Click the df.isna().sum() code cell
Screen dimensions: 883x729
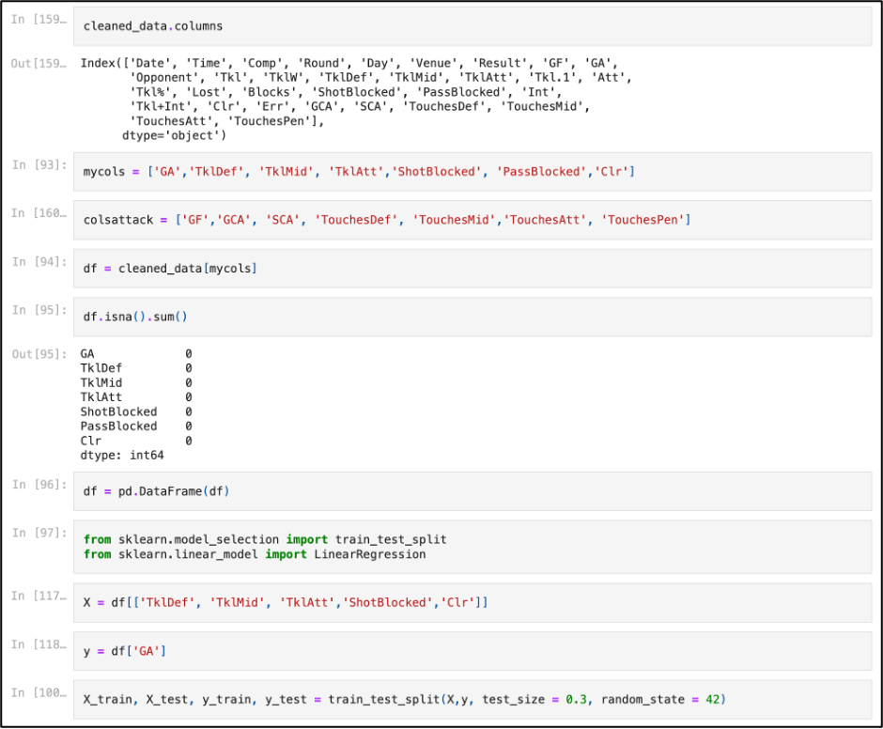pyautogui.click(x=470, y=317)
